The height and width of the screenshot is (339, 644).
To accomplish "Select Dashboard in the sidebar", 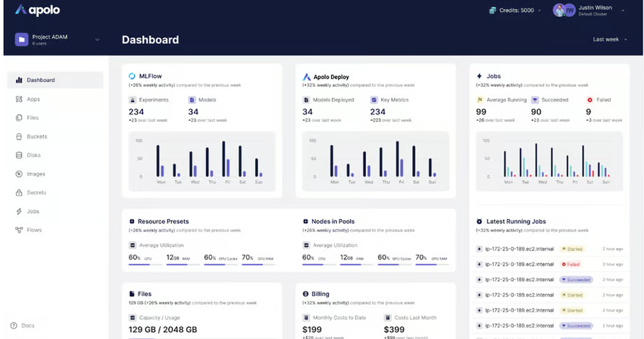I will click(x=55, y=80).
